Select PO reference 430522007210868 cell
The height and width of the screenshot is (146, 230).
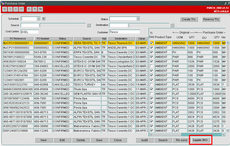[18, 126]
